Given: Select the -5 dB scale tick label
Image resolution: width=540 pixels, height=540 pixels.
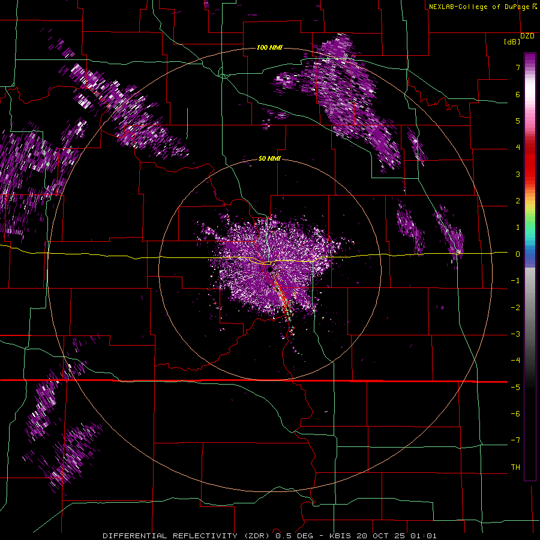Looking at the screenshot, I should tap(515, 388).
